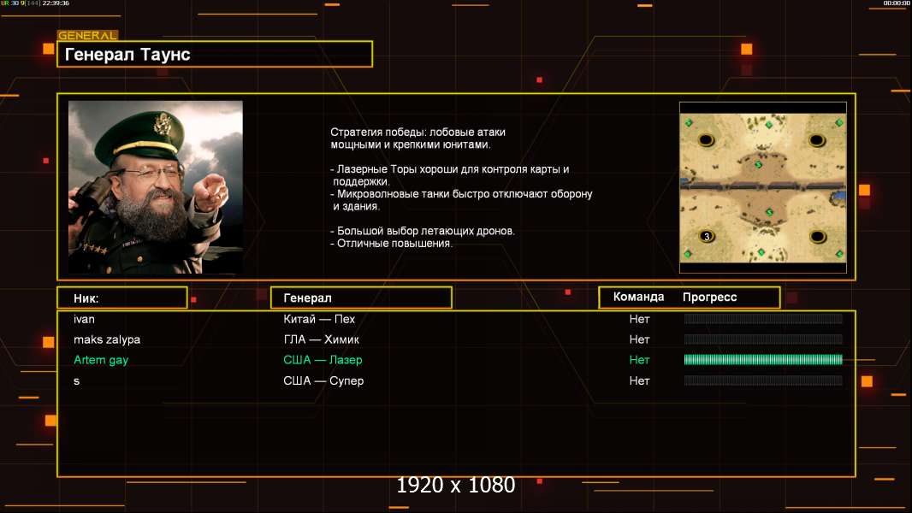Click the lower dollar supply icon on minimap
The image size is (912, 513).
point(769,212)
